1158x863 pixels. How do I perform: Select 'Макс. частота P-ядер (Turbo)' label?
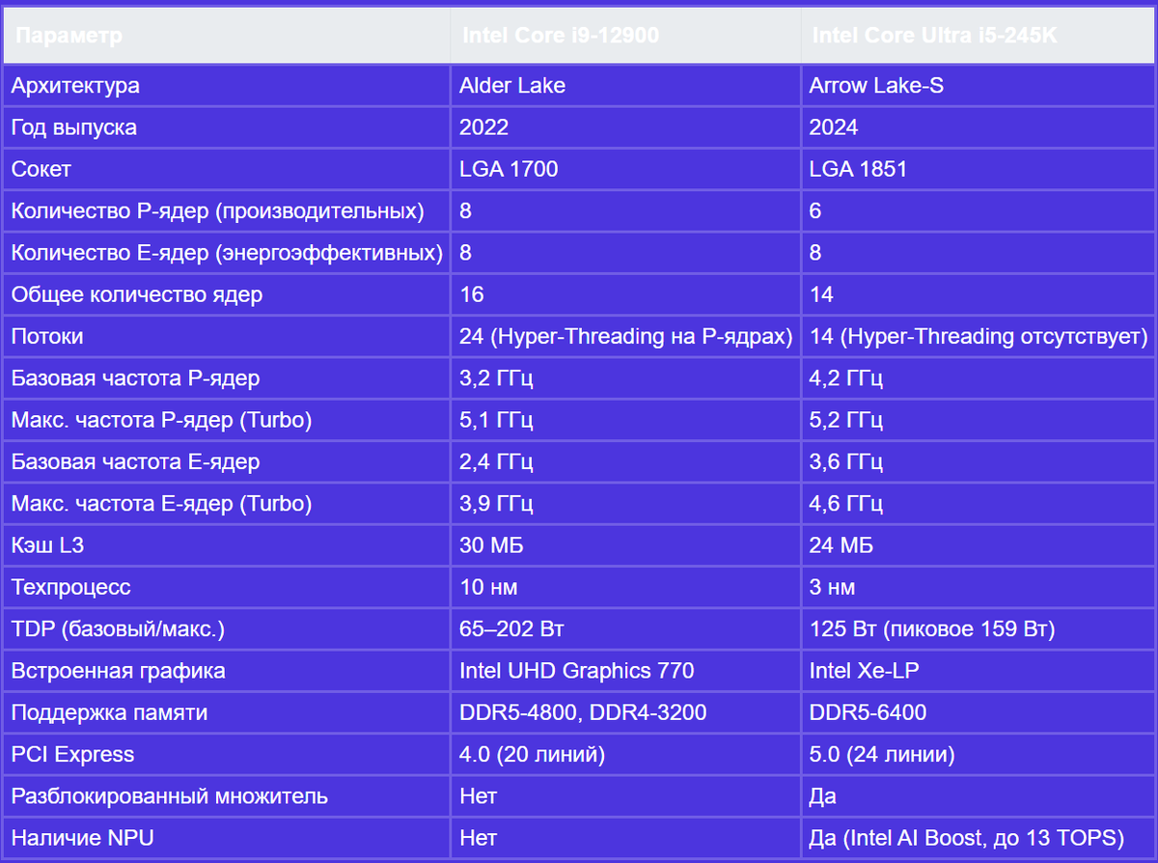click(162, 421)
